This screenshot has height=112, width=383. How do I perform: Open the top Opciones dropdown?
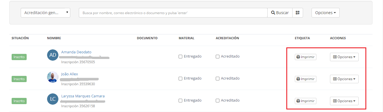[x=325, y=13]
